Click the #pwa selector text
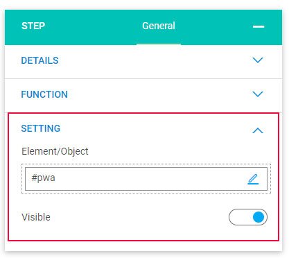 tap(43, 178)
